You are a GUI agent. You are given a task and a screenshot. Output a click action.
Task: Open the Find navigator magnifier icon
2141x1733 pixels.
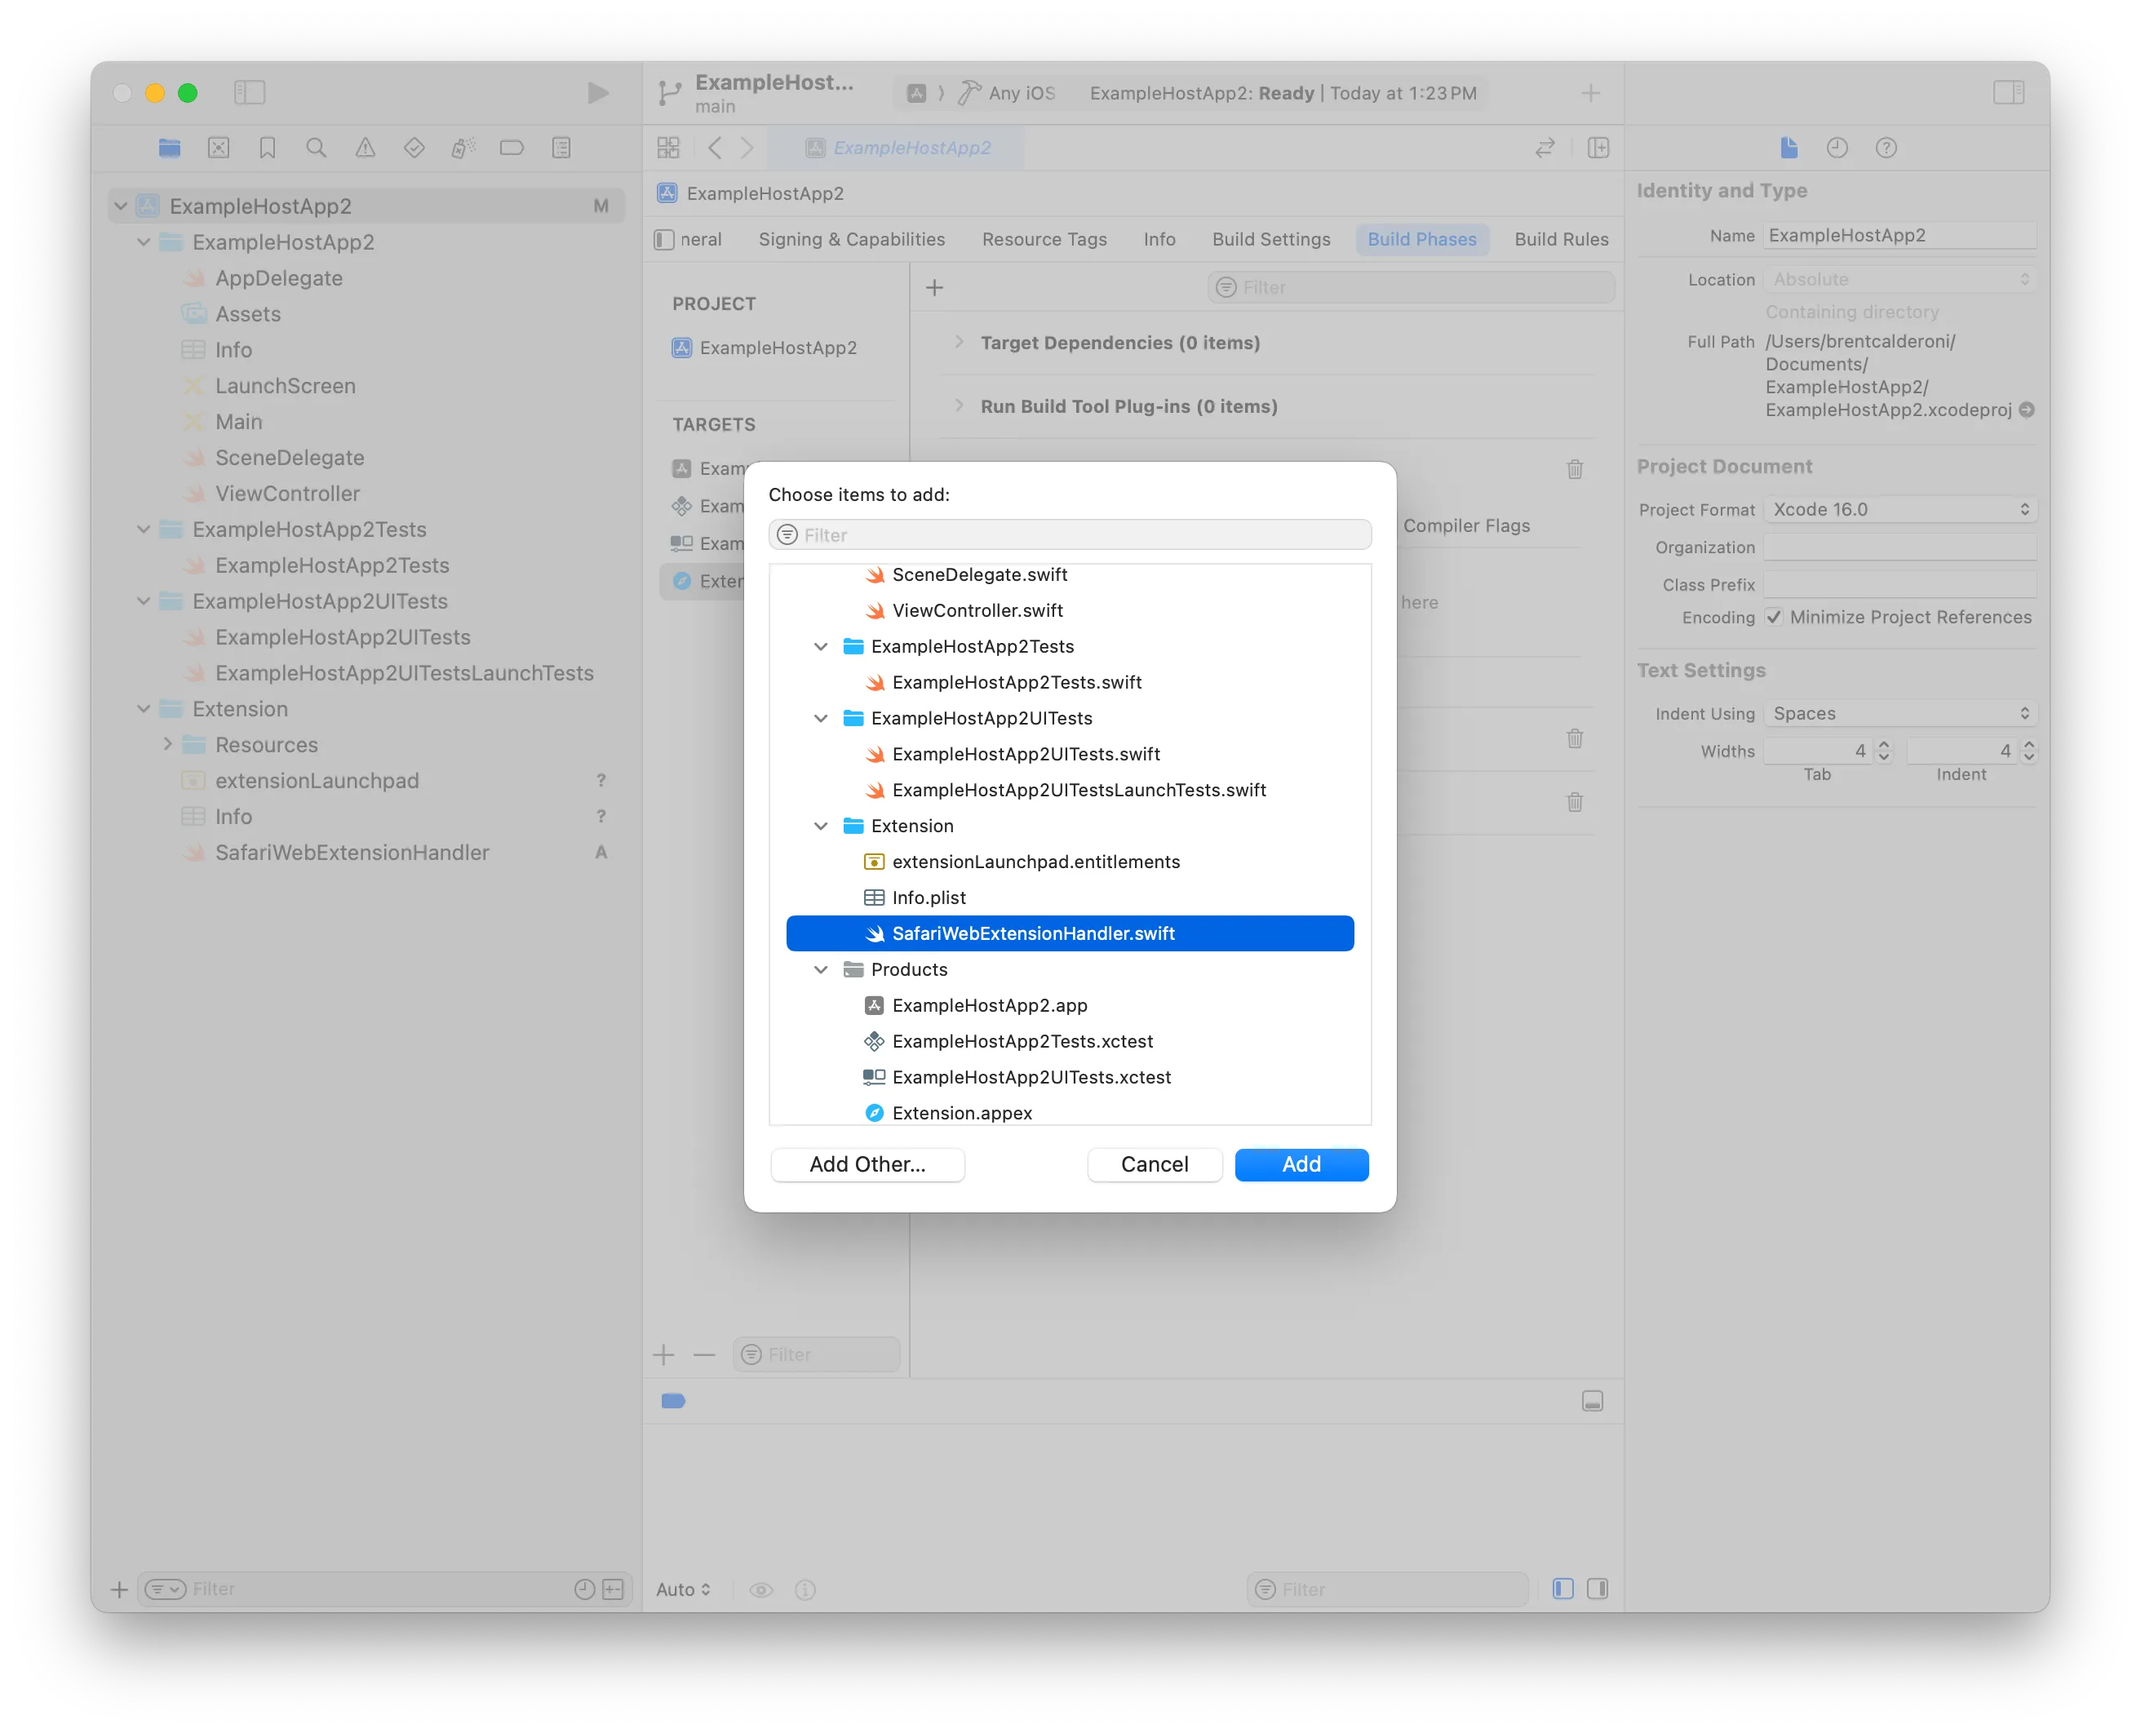317,148
